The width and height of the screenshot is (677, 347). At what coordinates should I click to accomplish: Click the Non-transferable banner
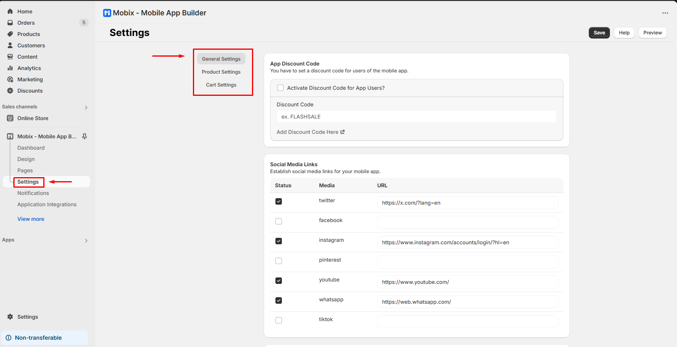point(45,338)
